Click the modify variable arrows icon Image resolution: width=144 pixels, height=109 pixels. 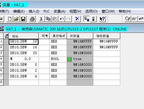(x=141, y=19)
